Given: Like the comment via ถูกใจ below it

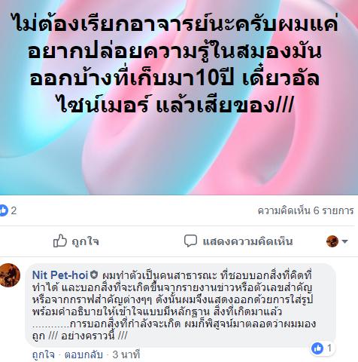Looking at the screenshot, I should click(44, 355).
